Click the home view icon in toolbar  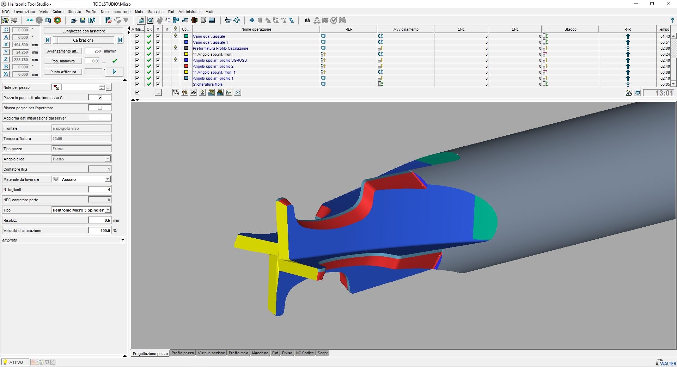point(141,20)
